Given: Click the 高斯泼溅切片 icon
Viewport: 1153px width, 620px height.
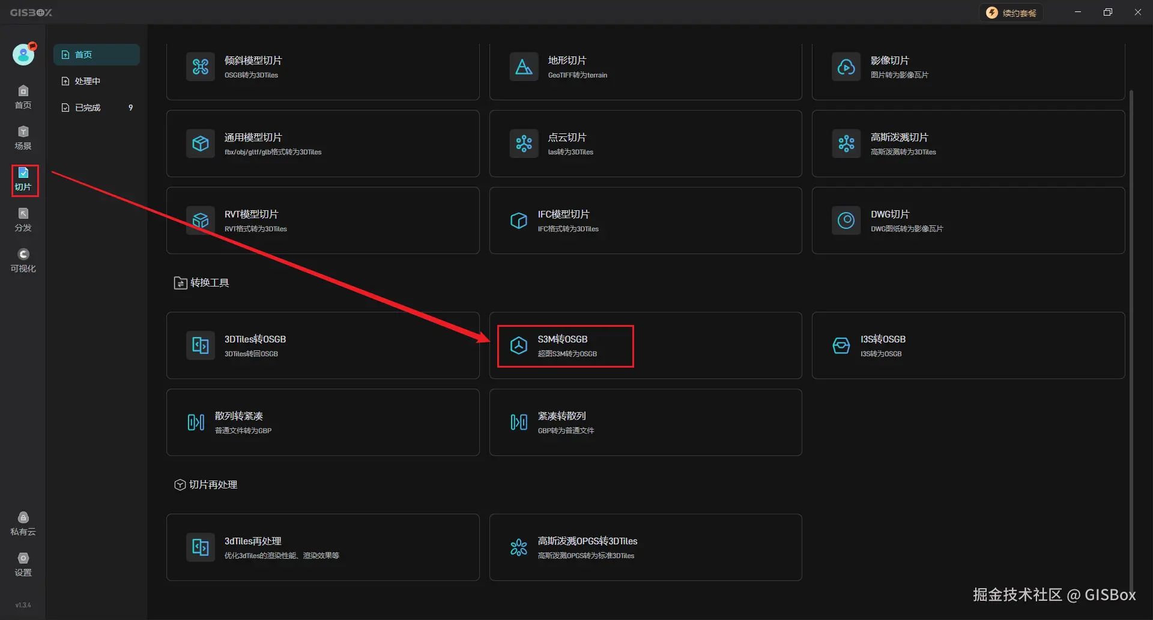Looking at the screenshot, I should [846, 144].
